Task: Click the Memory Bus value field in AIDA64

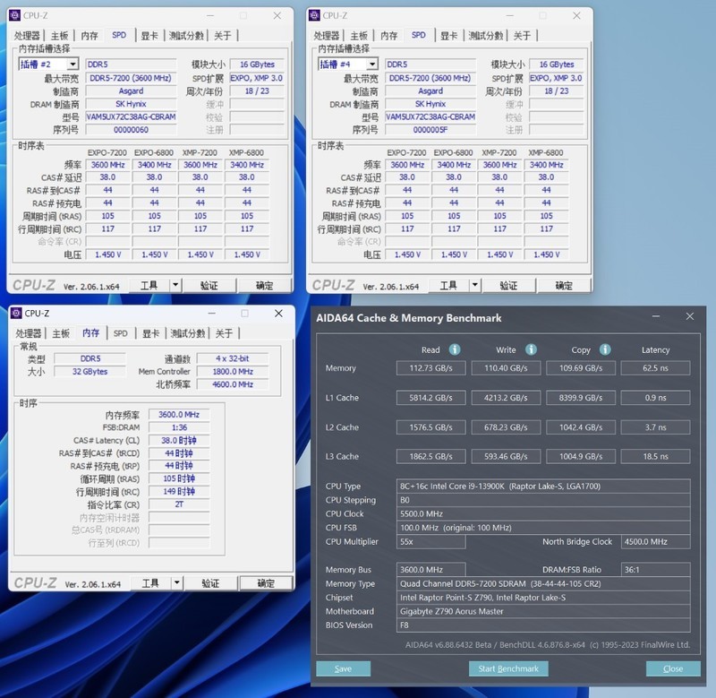Action: (x=432, y=568)
